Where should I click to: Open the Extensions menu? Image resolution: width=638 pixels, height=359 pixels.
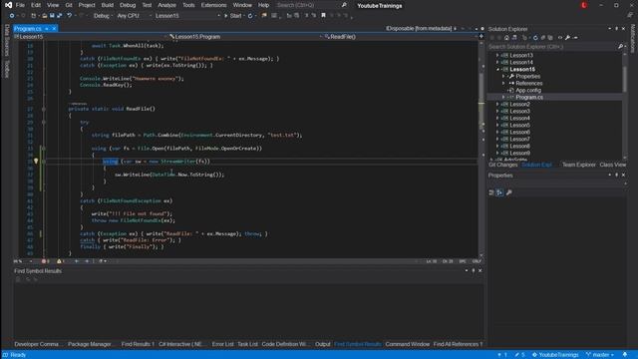point(213,5)
